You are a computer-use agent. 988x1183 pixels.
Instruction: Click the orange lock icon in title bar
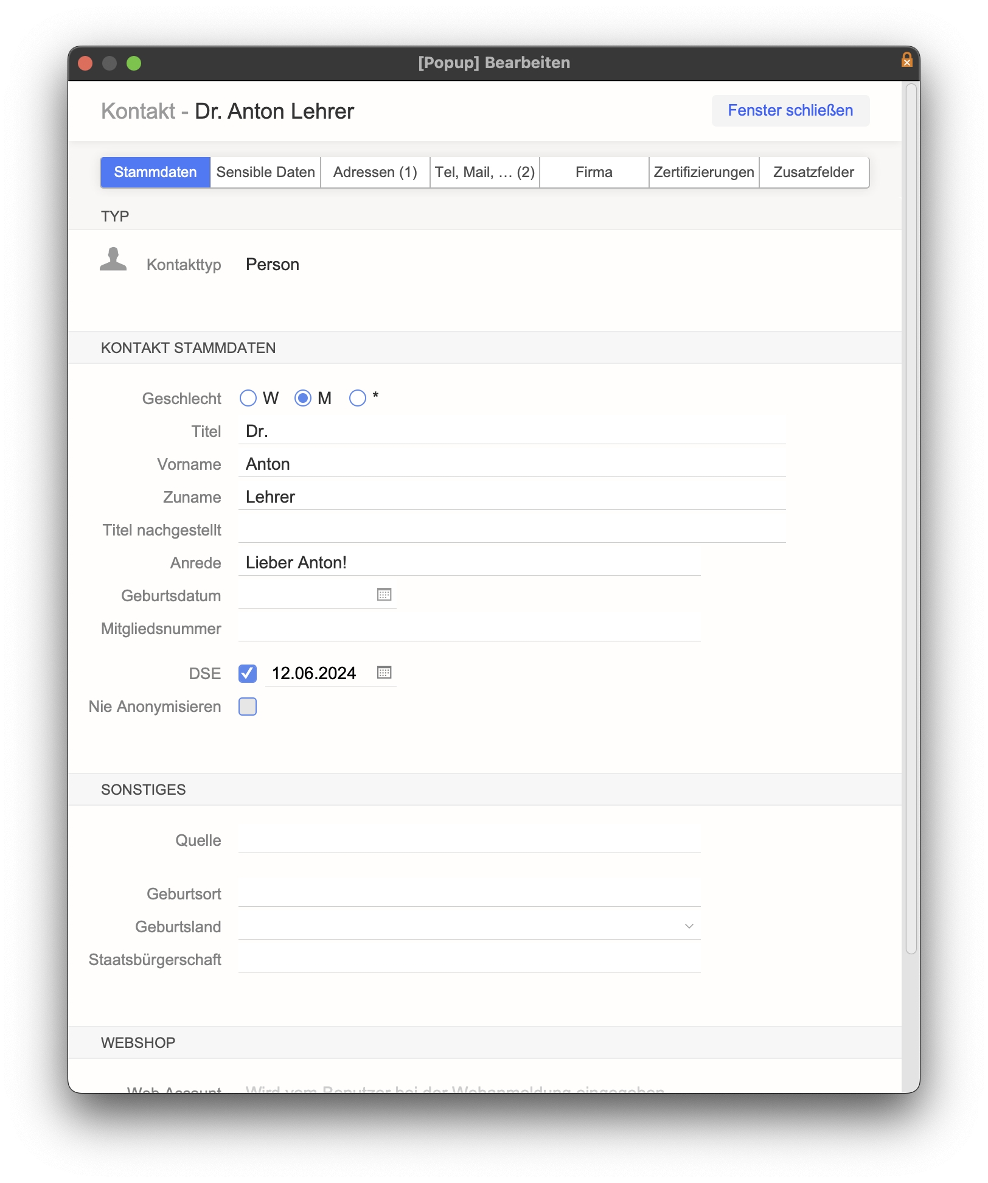click(x=906, y=60)
